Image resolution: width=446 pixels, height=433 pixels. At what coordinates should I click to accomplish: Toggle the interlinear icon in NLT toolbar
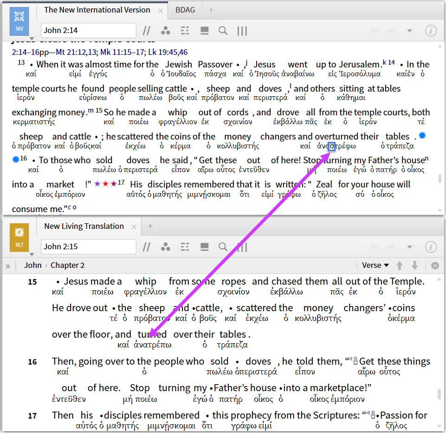pyautogui.click(x=204, y=247)
